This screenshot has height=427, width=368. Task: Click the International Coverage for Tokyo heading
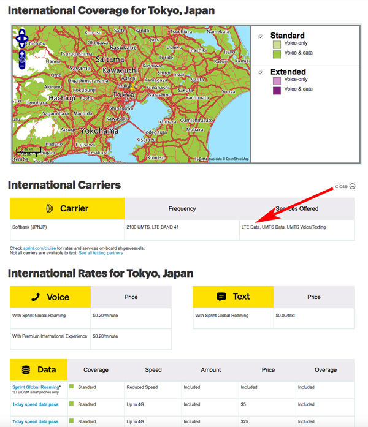(111, 10)
